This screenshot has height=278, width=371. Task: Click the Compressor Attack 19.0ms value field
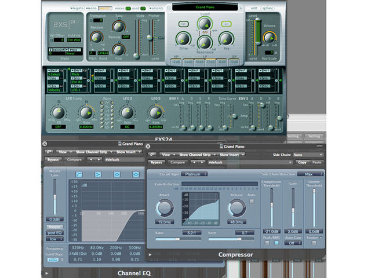point(165,222)
